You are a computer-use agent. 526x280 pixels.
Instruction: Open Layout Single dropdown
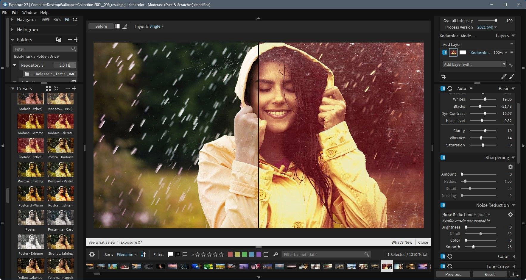[157, 26]
